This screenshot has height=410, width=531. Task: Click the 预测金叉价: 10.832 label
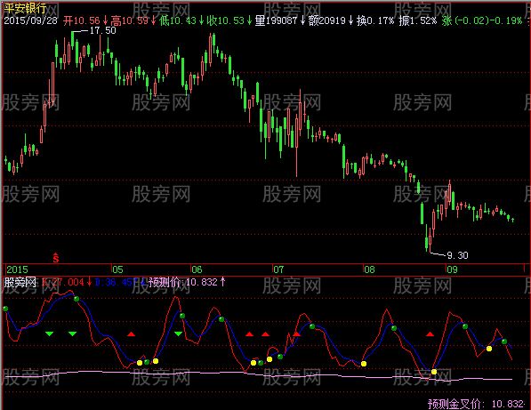click(x=476, y=404)
